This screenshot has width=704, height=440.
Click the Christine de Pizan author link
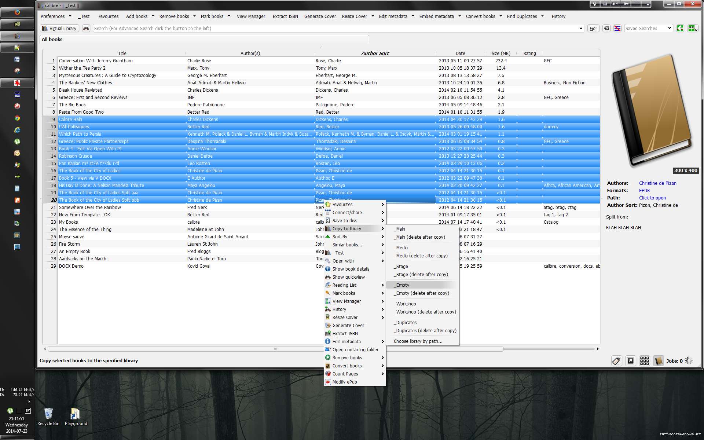click(x=657, y=183)
